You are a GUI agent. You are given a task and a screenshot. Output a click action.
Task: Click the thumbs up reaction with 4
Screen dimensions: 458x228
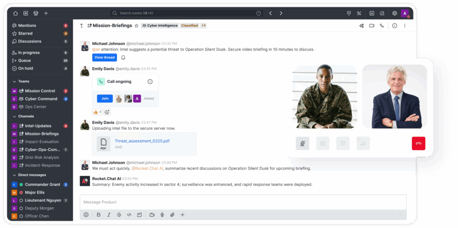coord(97,112)
